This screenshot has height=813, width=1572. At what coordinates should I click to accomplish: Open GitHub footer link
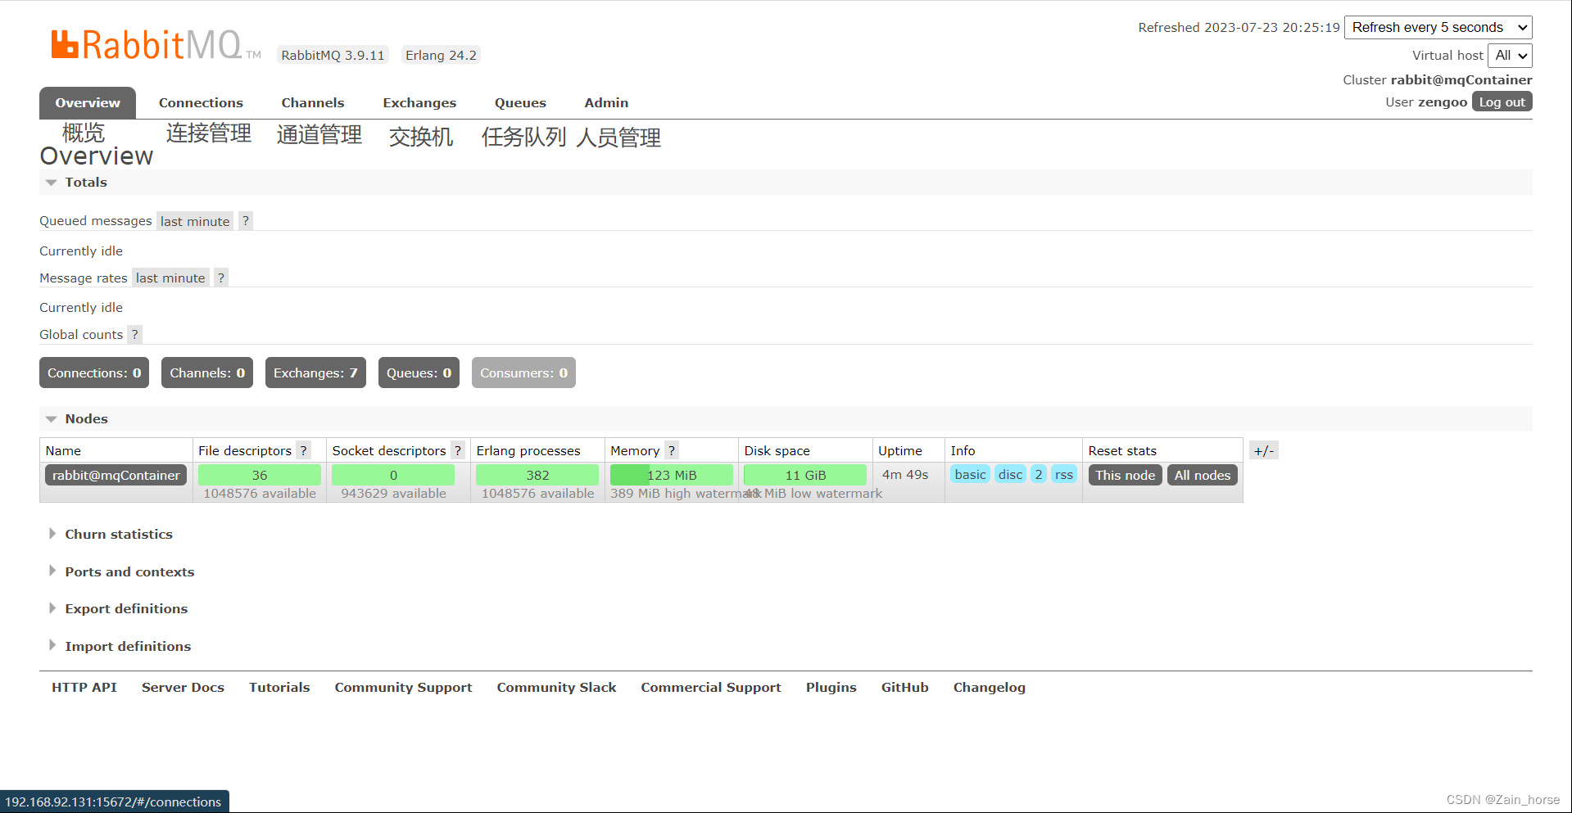[x=904, y=687]
